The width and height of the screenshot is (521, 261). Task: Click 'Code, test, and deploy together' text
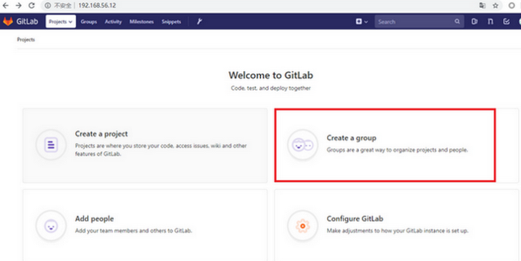pos(271,89)
